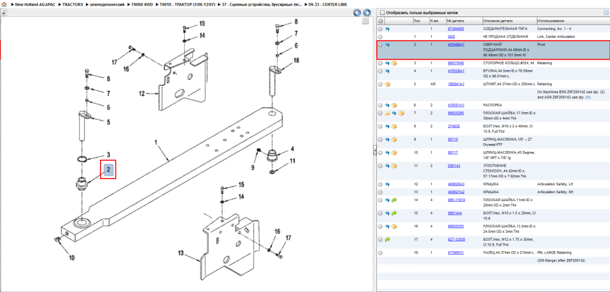Add part 87384058 with the plus icon
Screen dimensions: 610x292
click(381, 29)
